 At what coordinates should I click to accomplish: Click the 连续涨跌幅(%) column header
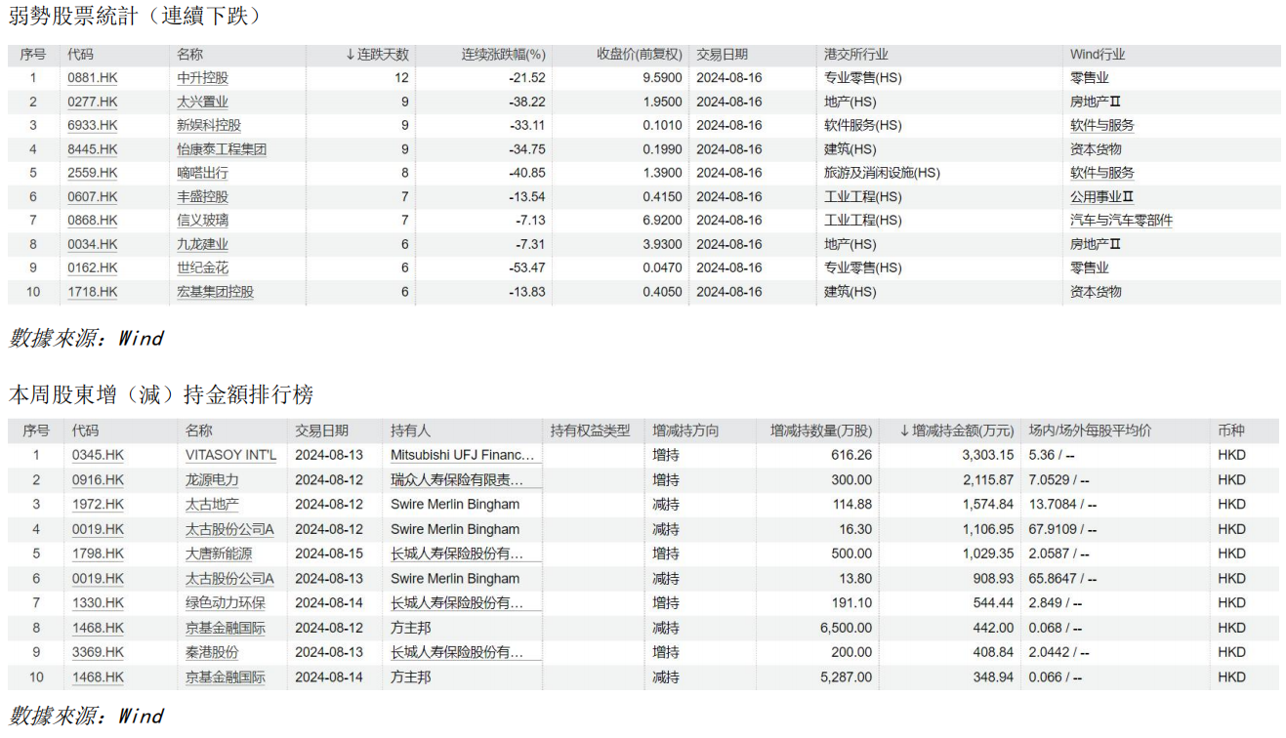pos(503,55)
